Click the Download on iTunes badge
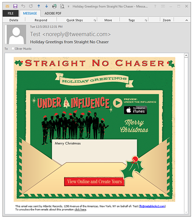This screenshot has height=219, width=193. pos(135,110)
